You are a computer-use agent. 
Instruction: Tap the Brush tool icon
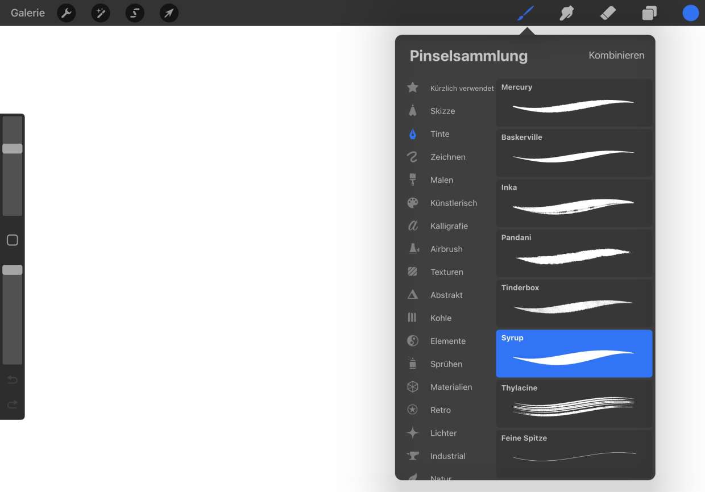pyautogui.click(x=526, y=13)
